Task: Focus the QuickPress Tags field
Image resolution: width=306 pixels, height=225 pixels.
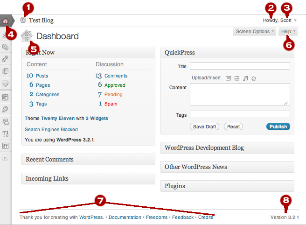Action: point(240,114)
